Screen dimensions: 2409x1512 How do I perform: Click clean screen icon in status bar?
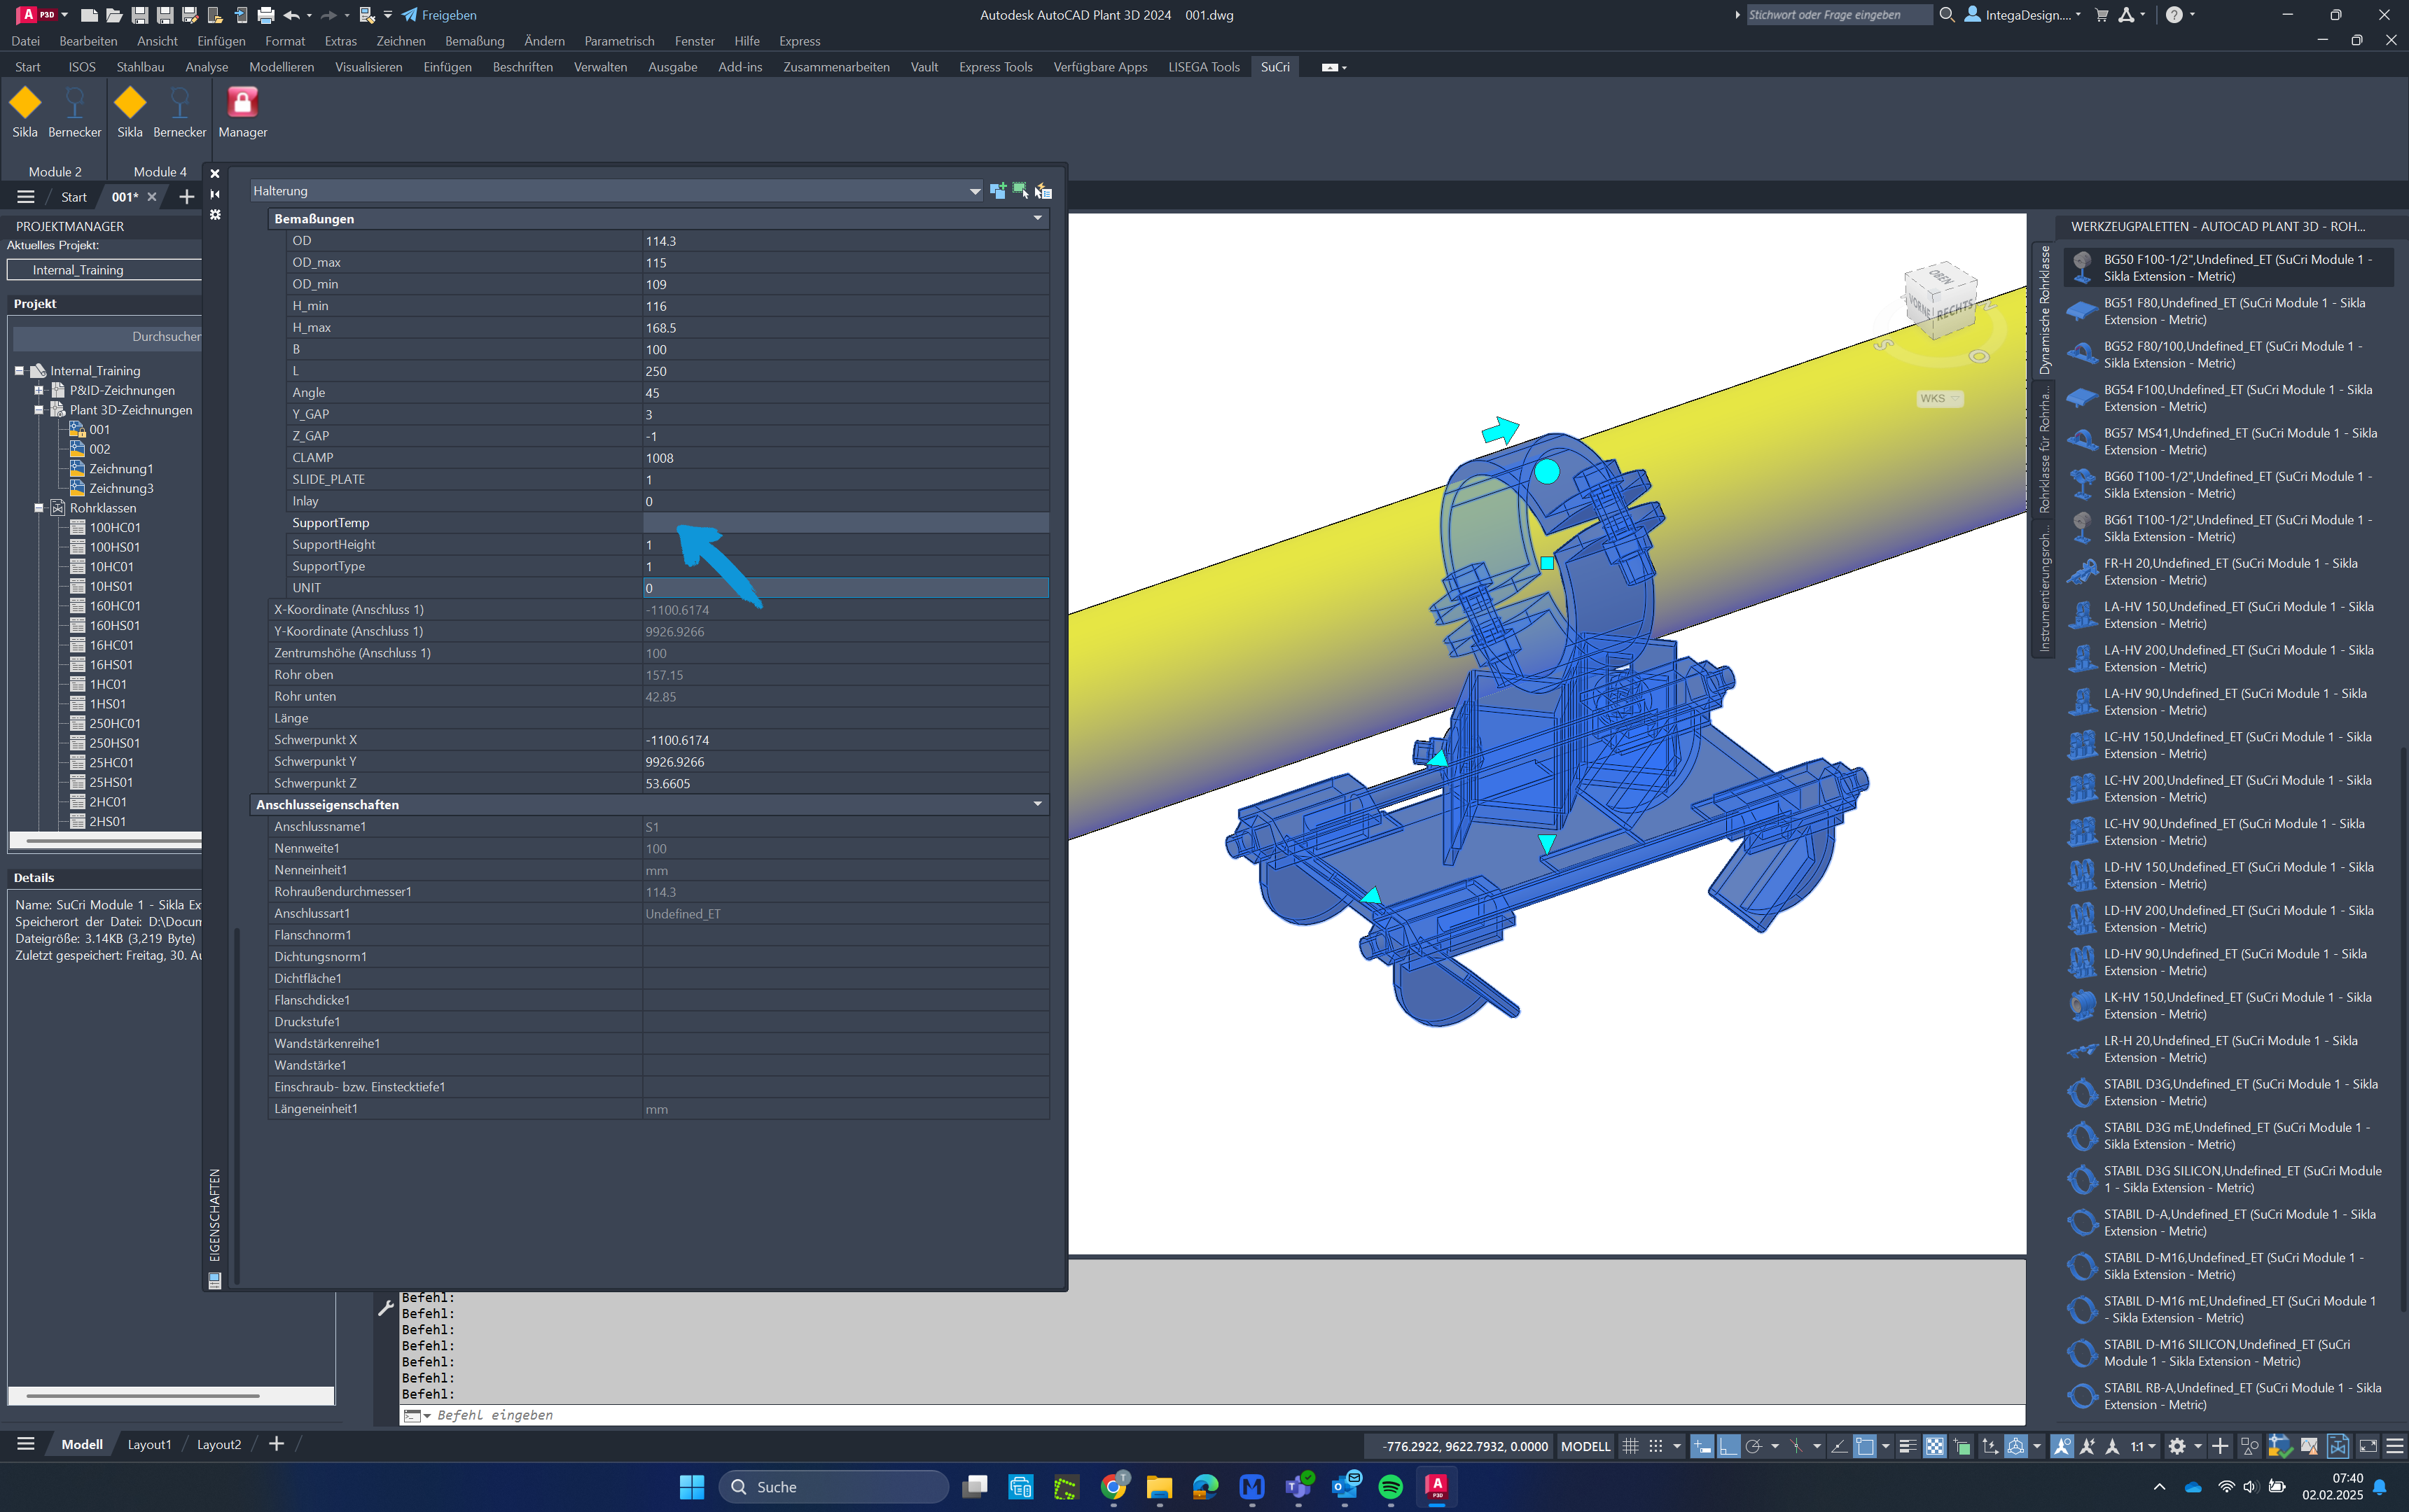2367,1446
